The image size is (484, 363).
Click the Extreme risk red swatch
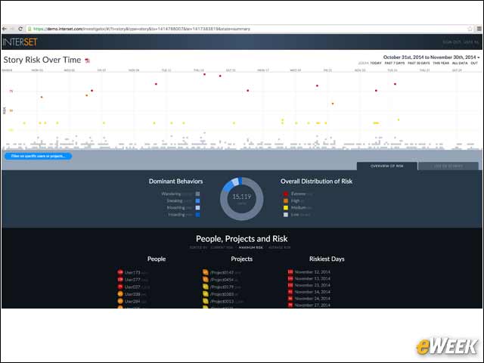click(x=286, y=194)
